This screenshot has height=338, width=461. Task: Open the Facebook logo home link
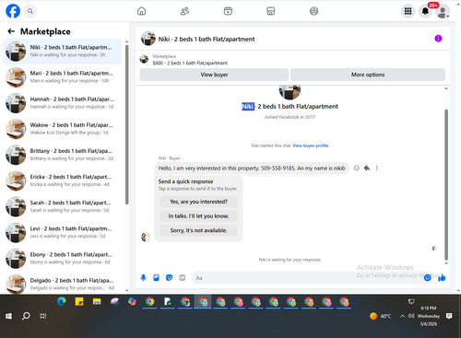(13, 11)
